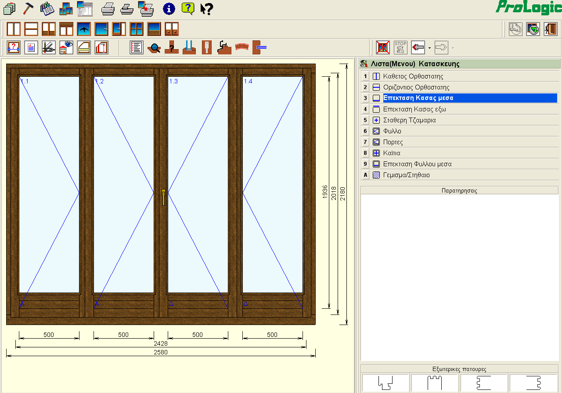The width and height of the screenshot is (562, 393).
Task: Select the two-pane vertical window type icon
Action: point(14,29)
